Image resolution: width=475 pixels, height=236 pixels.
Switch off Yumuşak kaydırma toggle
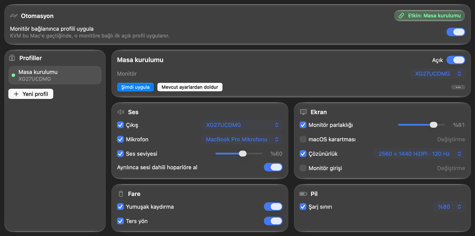click(273, 207)
